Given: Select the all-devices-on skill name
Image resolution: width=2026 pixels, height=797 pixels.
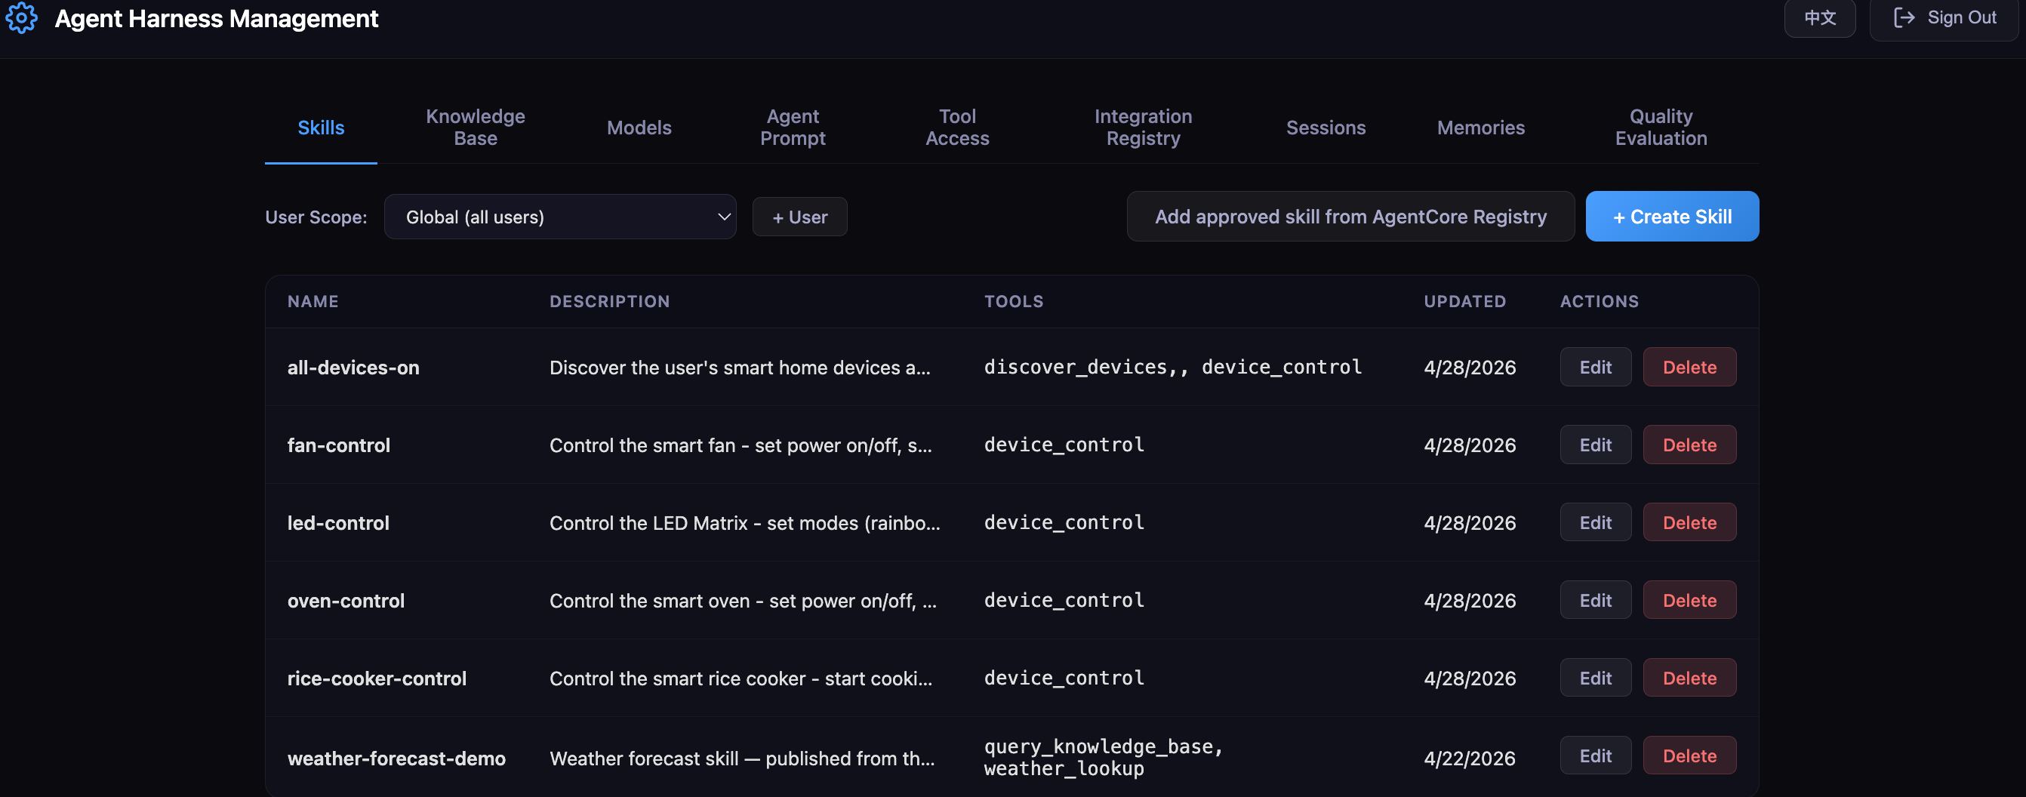Looking at the screenshot, I should pyautogui.click(x=353, y=367).
